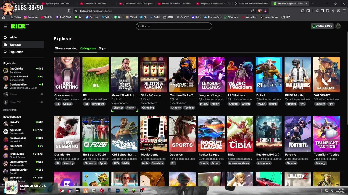Open Gordonautico's channel in sidebar
This screenshot has width=348, height=195.
pos(23,86)
